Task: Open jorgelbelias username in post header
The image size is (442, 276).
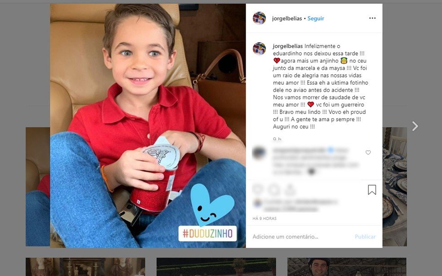Action: coord(287,18)
